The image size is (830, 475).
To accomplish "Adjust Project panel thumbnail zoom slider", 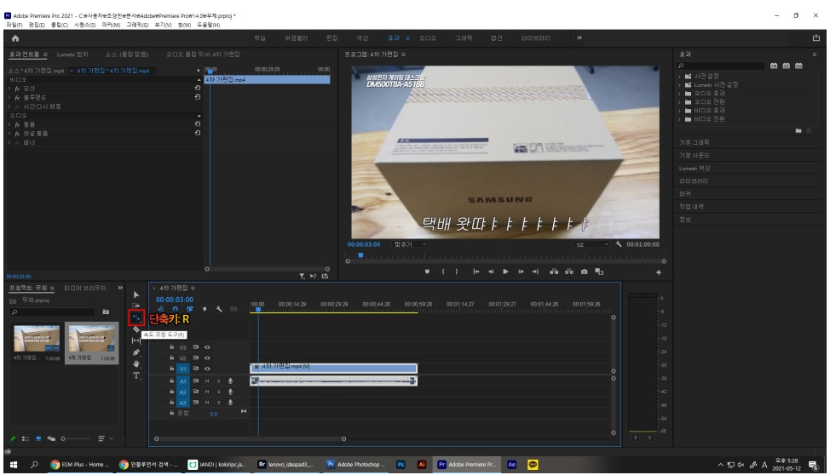I will (x=76, y=438).
